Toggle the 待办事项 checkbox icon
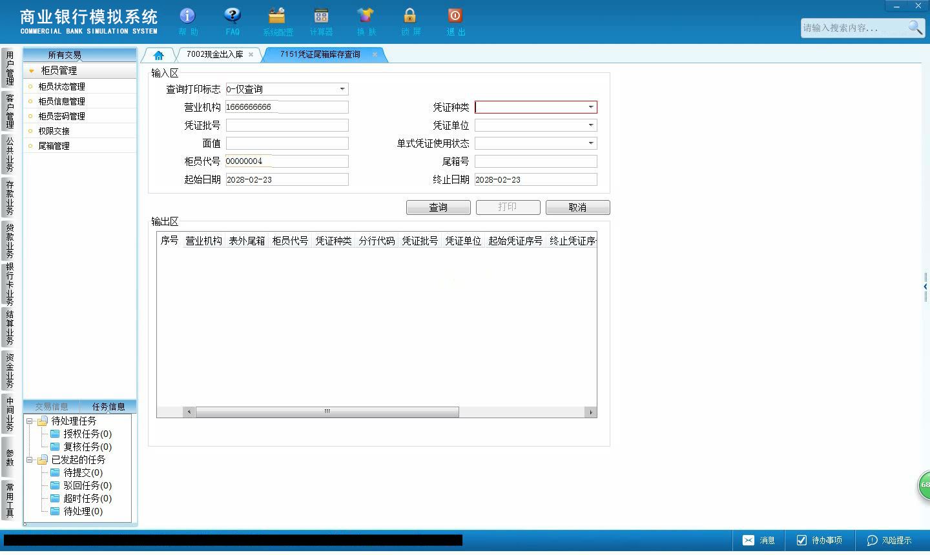The width and height of the screenshot is (930, 555). [x=801, y=540]
